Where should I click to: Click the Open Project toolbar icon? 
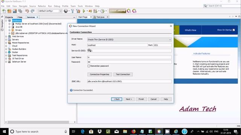pyautogui.click(x=15, y=11)
